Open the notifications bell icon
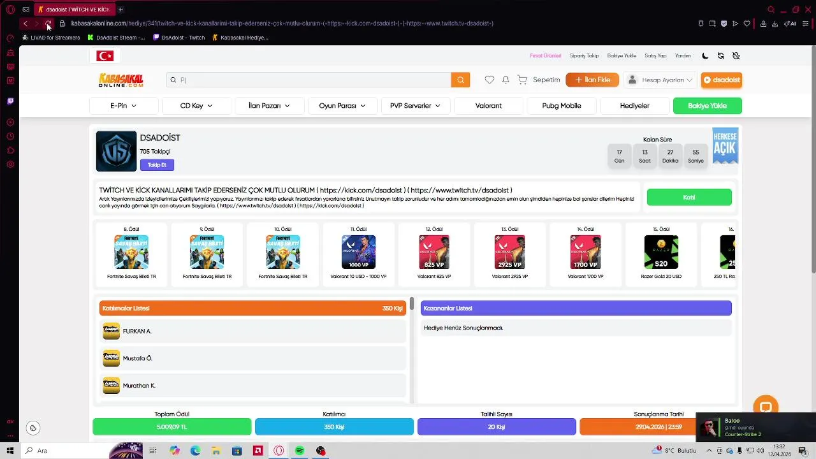816x459 pixels. pyautogui.click(x=506, y=80)
